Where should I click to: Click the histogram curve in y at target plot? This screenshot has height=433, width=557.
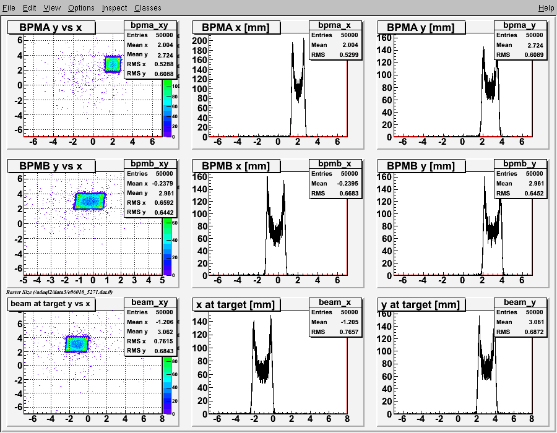[x=486, y=369]
